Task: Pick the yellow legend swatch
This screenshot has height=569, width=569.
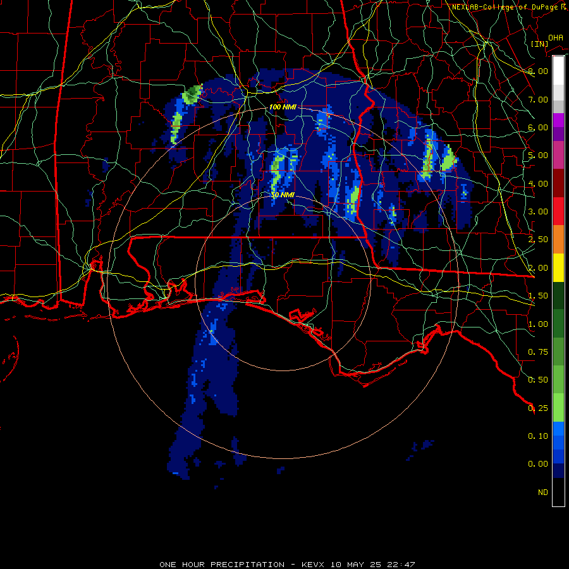Action: (558, 267)
